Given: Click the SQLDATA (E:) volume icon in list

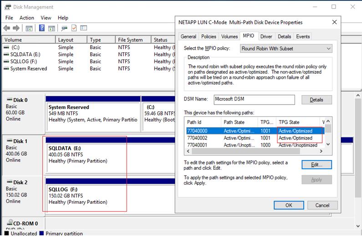Looking at the screenshot, I should tap(6, 55).
